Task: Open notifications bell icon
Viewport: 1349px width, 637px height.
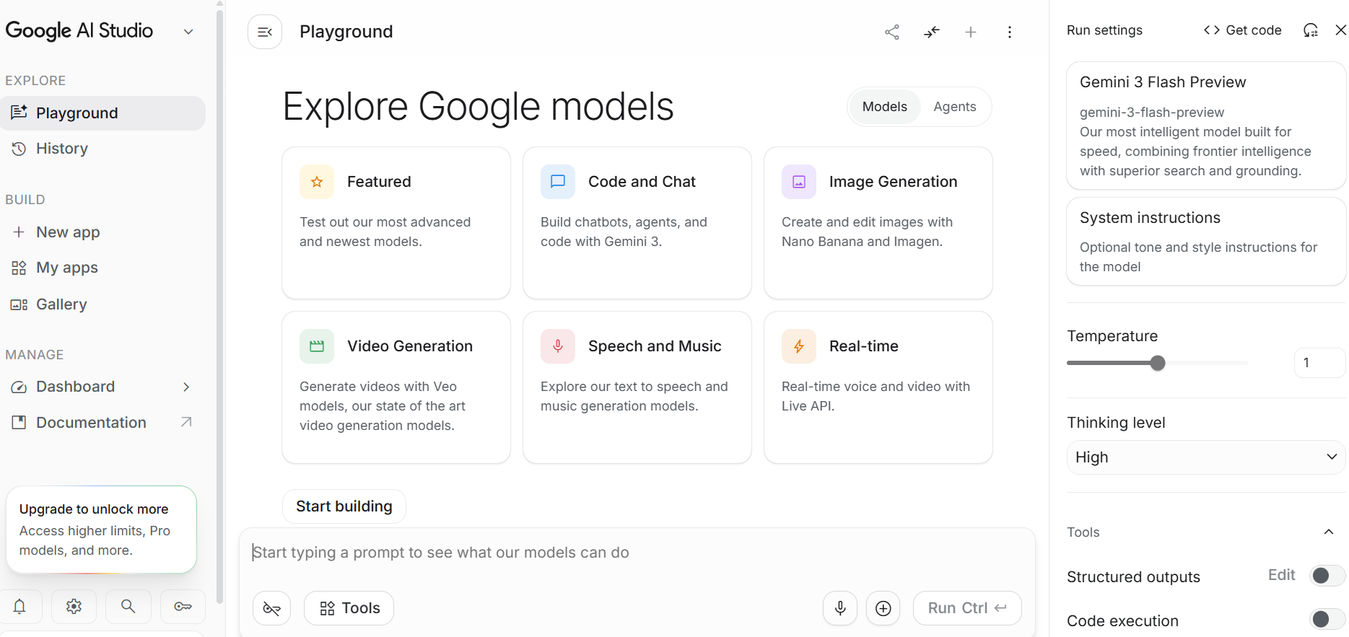Action: coord(19,607)
